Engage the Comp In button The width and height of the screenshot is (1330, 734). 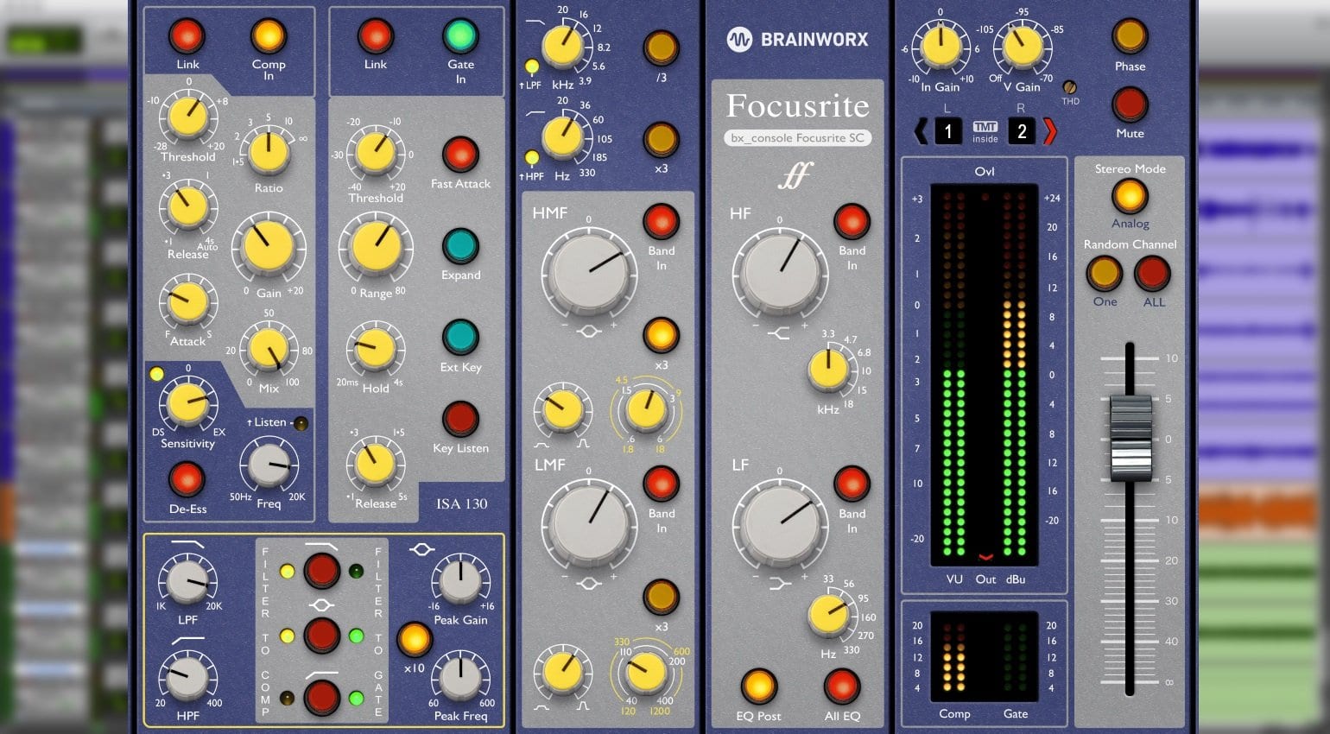[269, 36]
